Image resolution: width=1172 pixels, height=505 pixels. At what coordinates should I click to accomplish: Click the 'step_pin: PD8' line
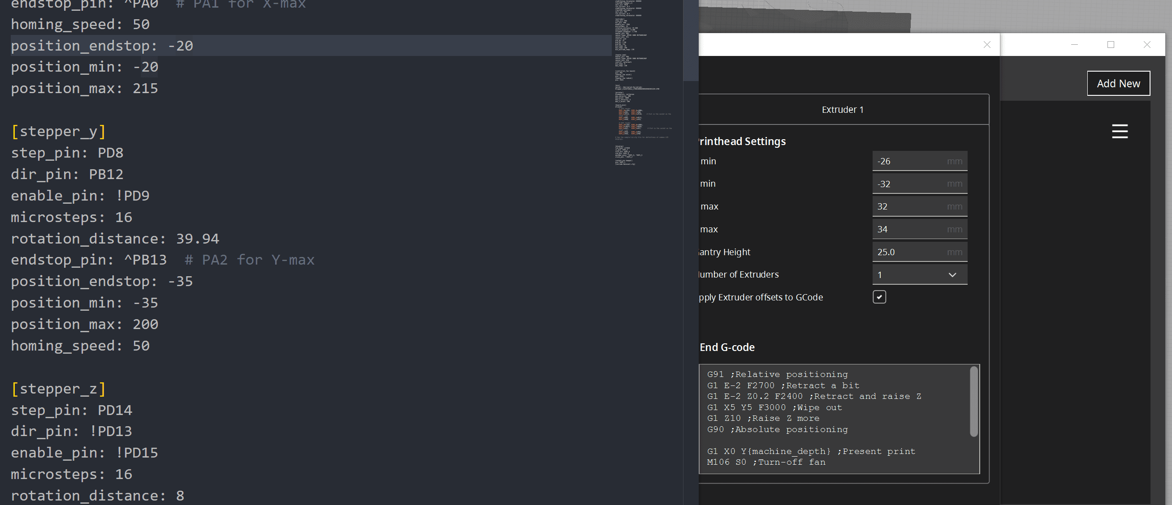(x=67, y=153)
